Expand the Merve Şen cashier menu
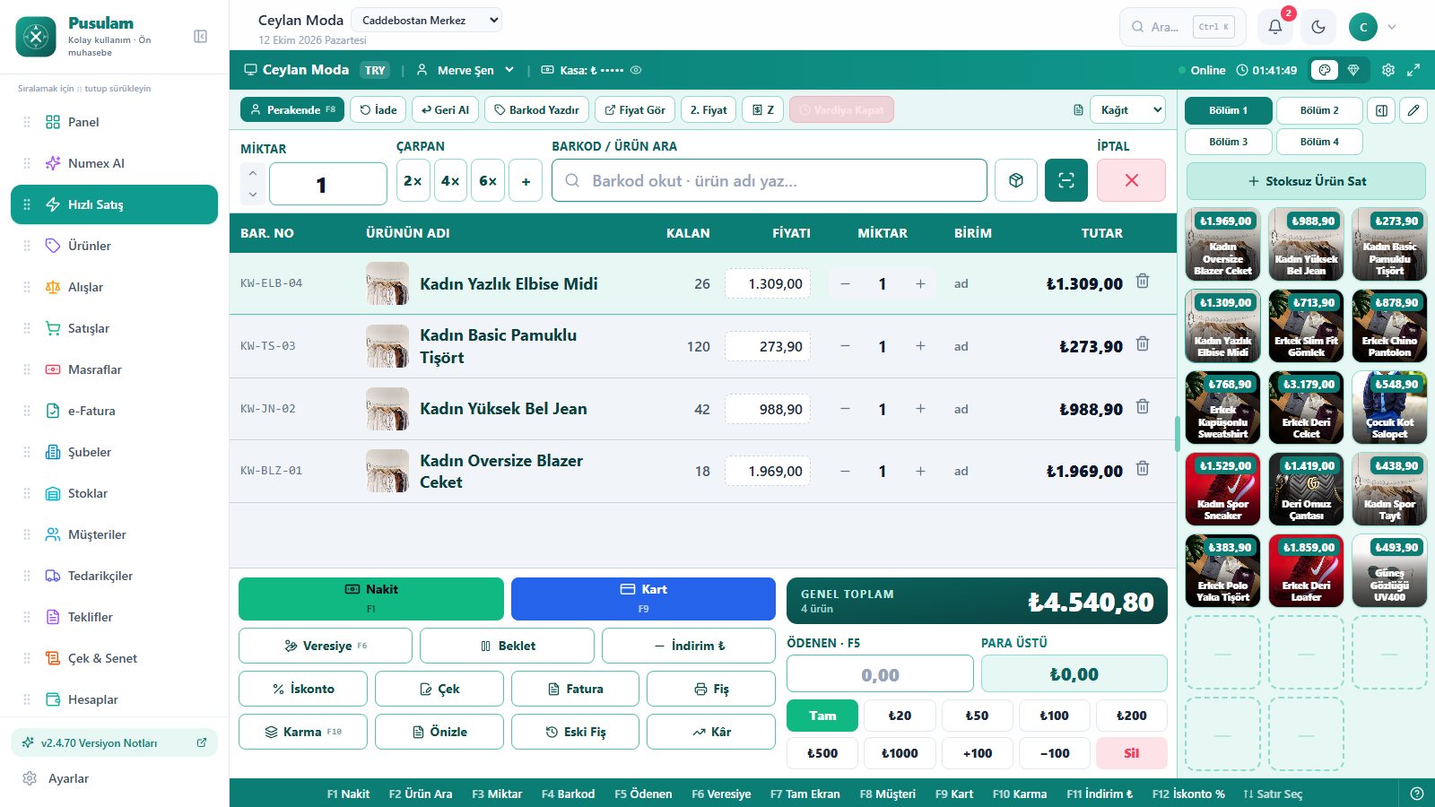 click(465, 70)
